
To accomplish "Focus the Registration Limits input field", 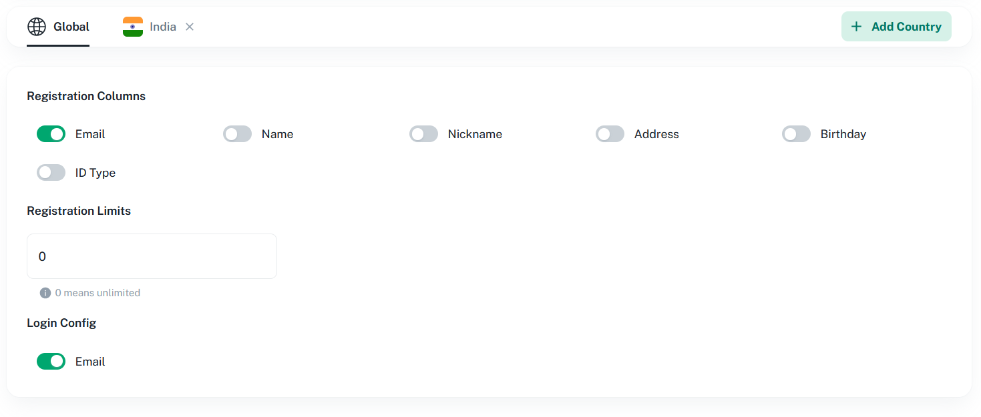I will tap(152, 256).
